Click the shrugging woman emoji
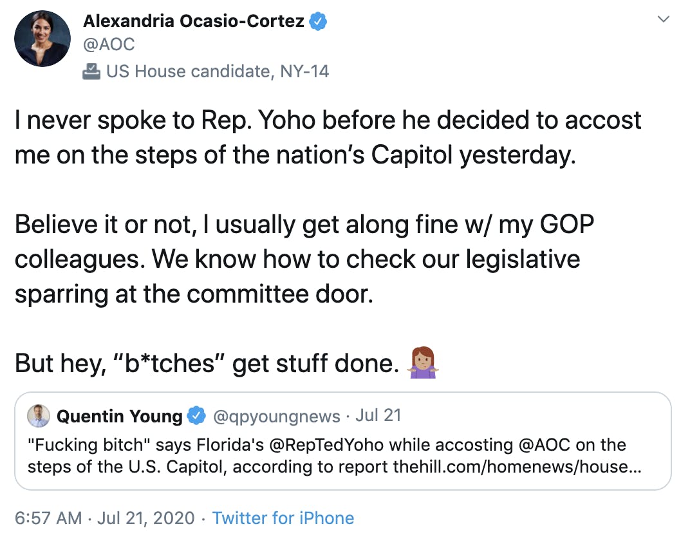Image resolution: width=690 pixels, height=546 pixels. (x=423, y=362)
